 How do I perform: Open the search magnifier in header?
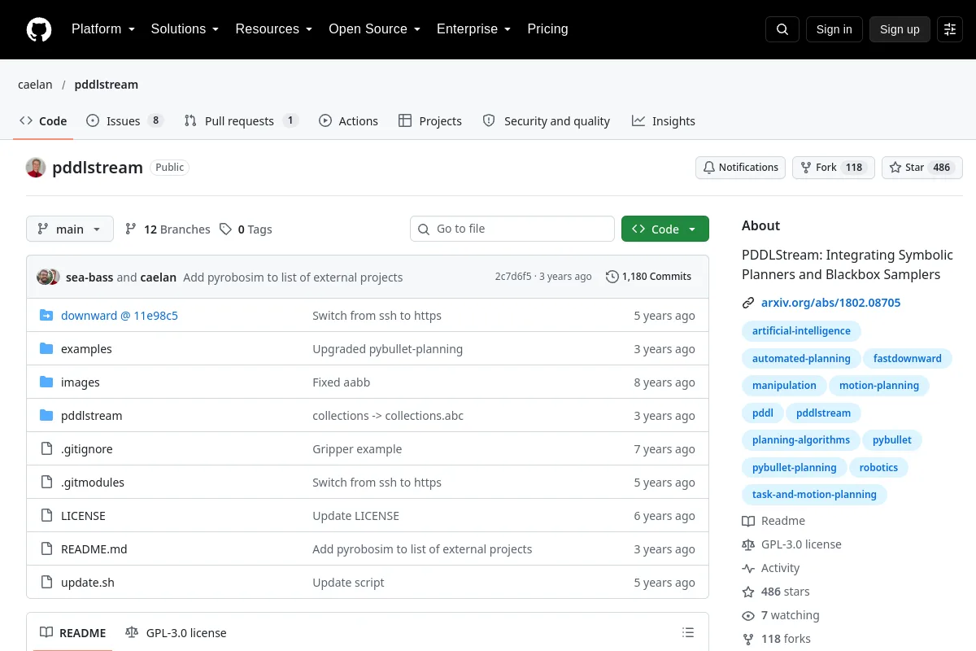(x=782, y=29)
